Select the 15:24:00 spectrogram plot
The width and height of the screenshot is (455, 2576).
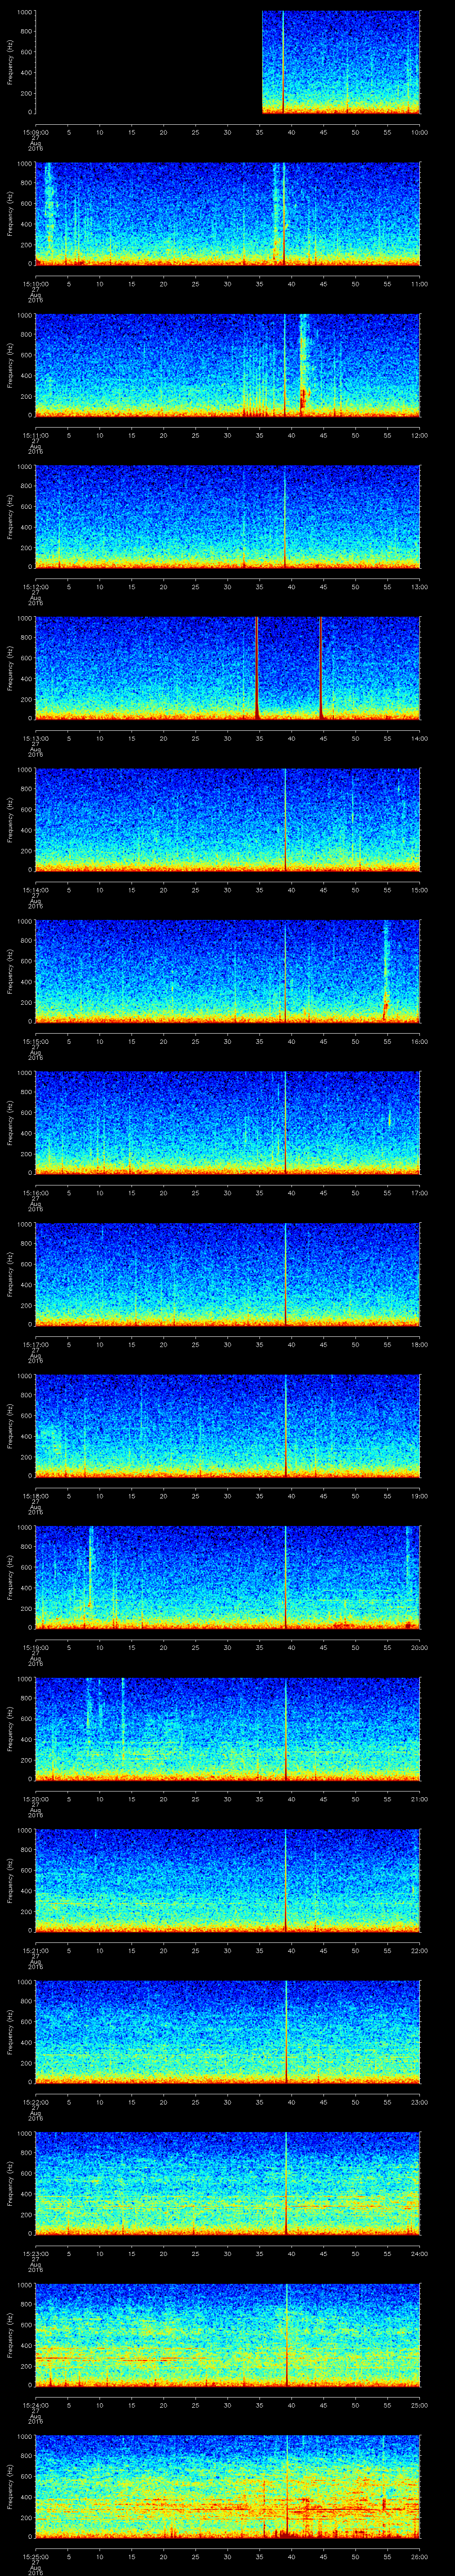[x=228, y=2334]
